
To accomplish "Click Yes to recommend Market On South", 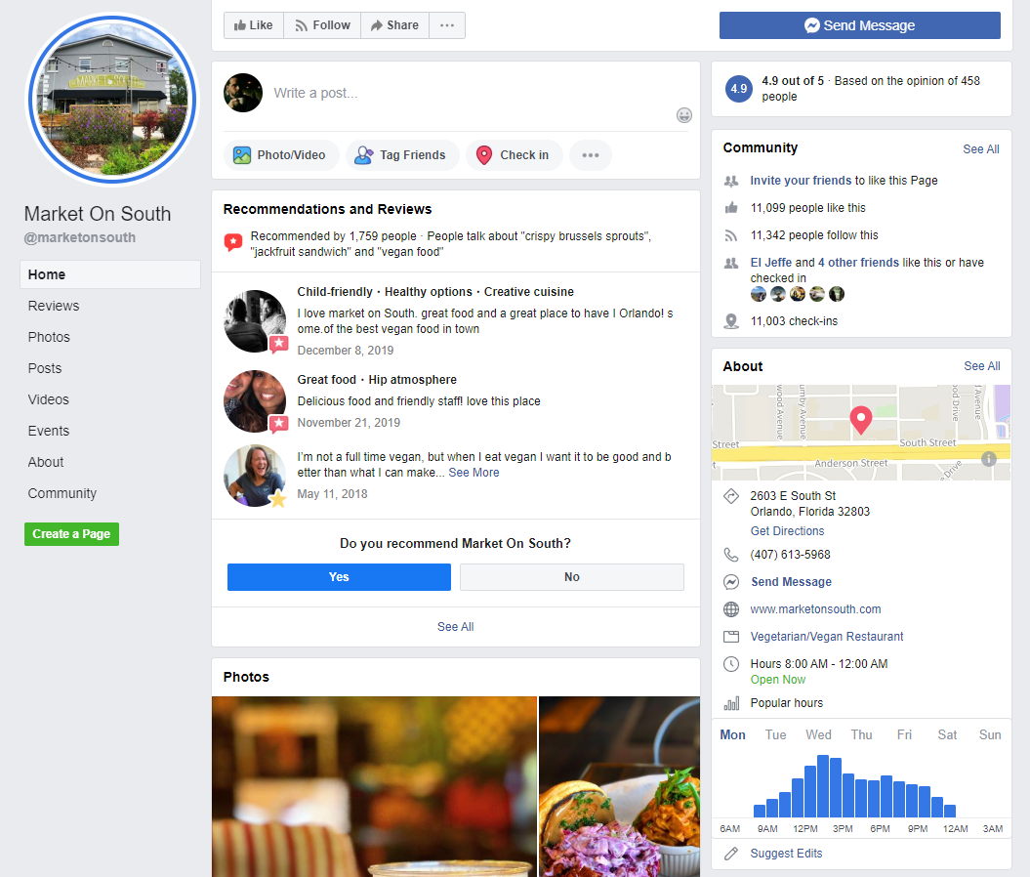I will 338,577.
